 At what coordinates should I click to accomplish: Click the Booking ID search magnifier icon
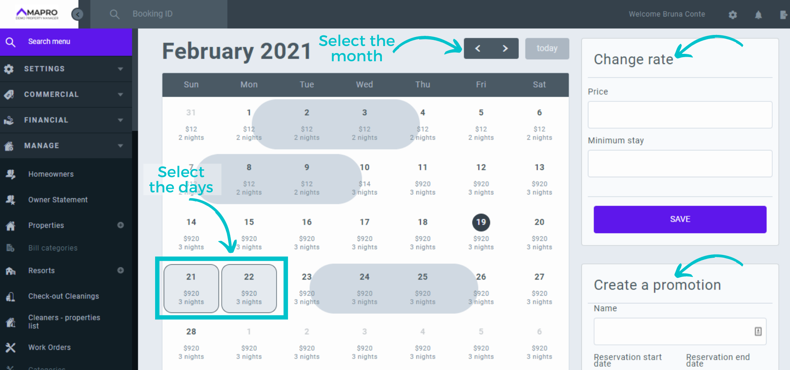[114, 14]
